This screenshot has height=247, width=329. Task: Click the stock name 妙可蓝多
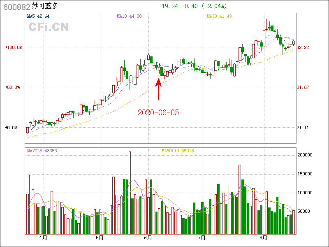[45, 7]
